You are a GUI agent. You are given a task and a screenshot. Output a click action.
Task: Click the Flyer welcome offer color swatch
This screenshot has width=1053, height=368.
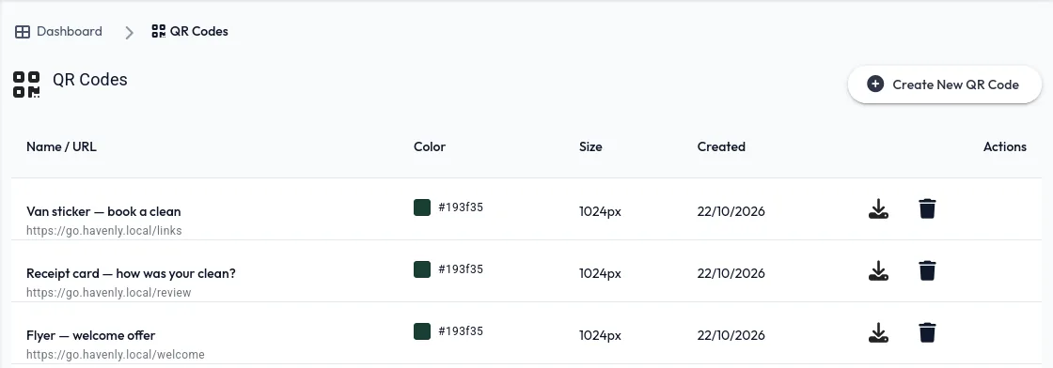[x=422, y=331]
